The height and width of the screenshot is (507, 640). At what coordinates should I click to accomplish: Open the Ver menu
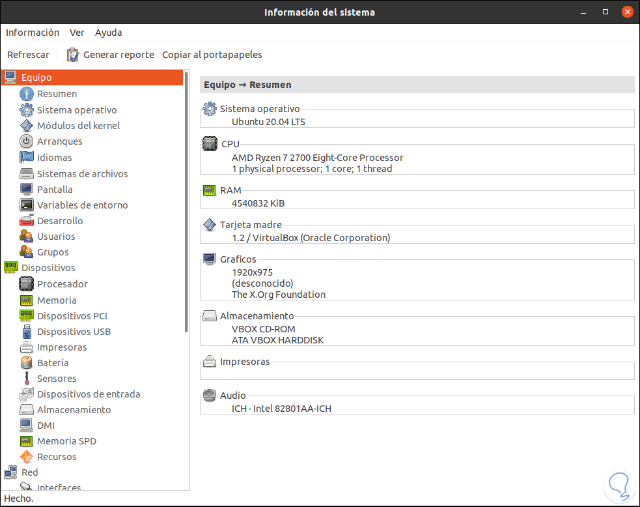(x=77, y=33)
